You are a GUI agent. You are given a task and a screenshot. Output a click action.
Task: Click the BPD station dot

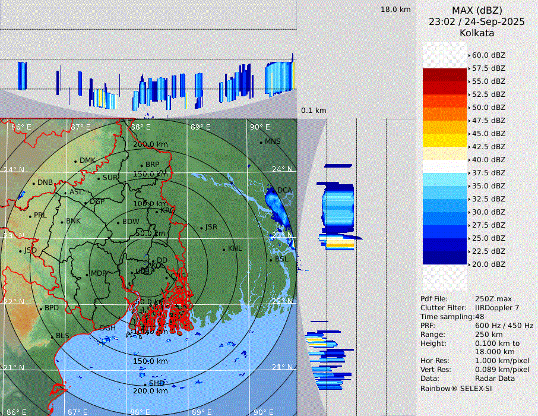click(41, 309)
